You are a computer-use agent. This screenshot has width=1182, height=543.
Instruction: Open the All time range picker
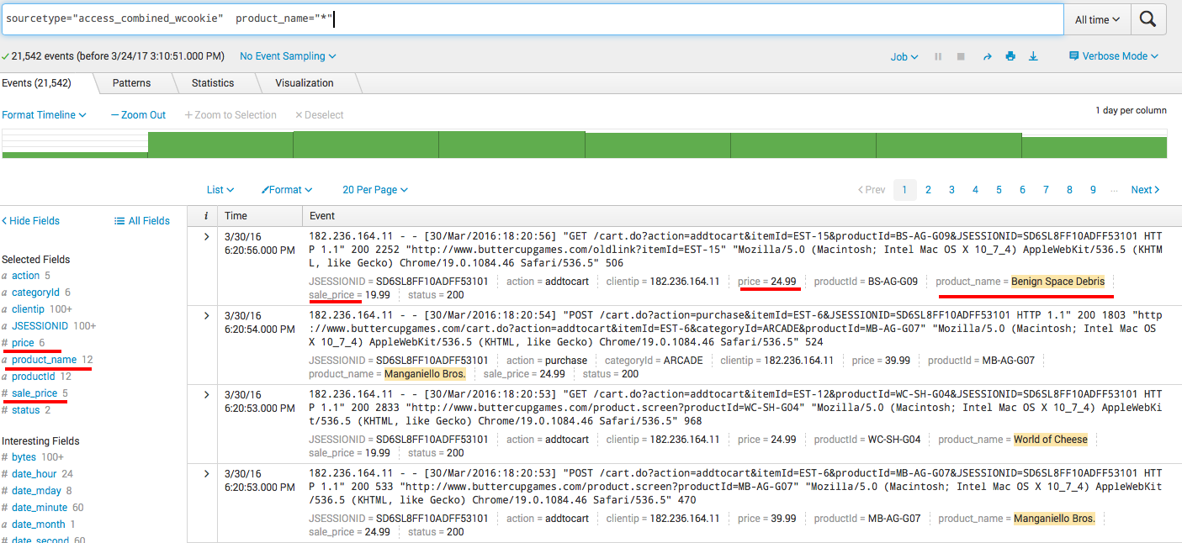pos(1095,18)
